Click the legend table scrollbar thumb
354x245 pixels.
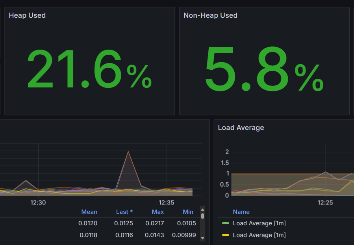coord(202,216)
